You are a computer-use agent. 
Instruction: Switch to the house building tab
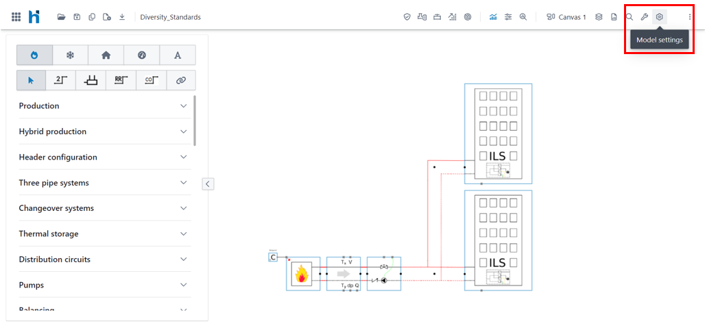[x=106, y=55]
